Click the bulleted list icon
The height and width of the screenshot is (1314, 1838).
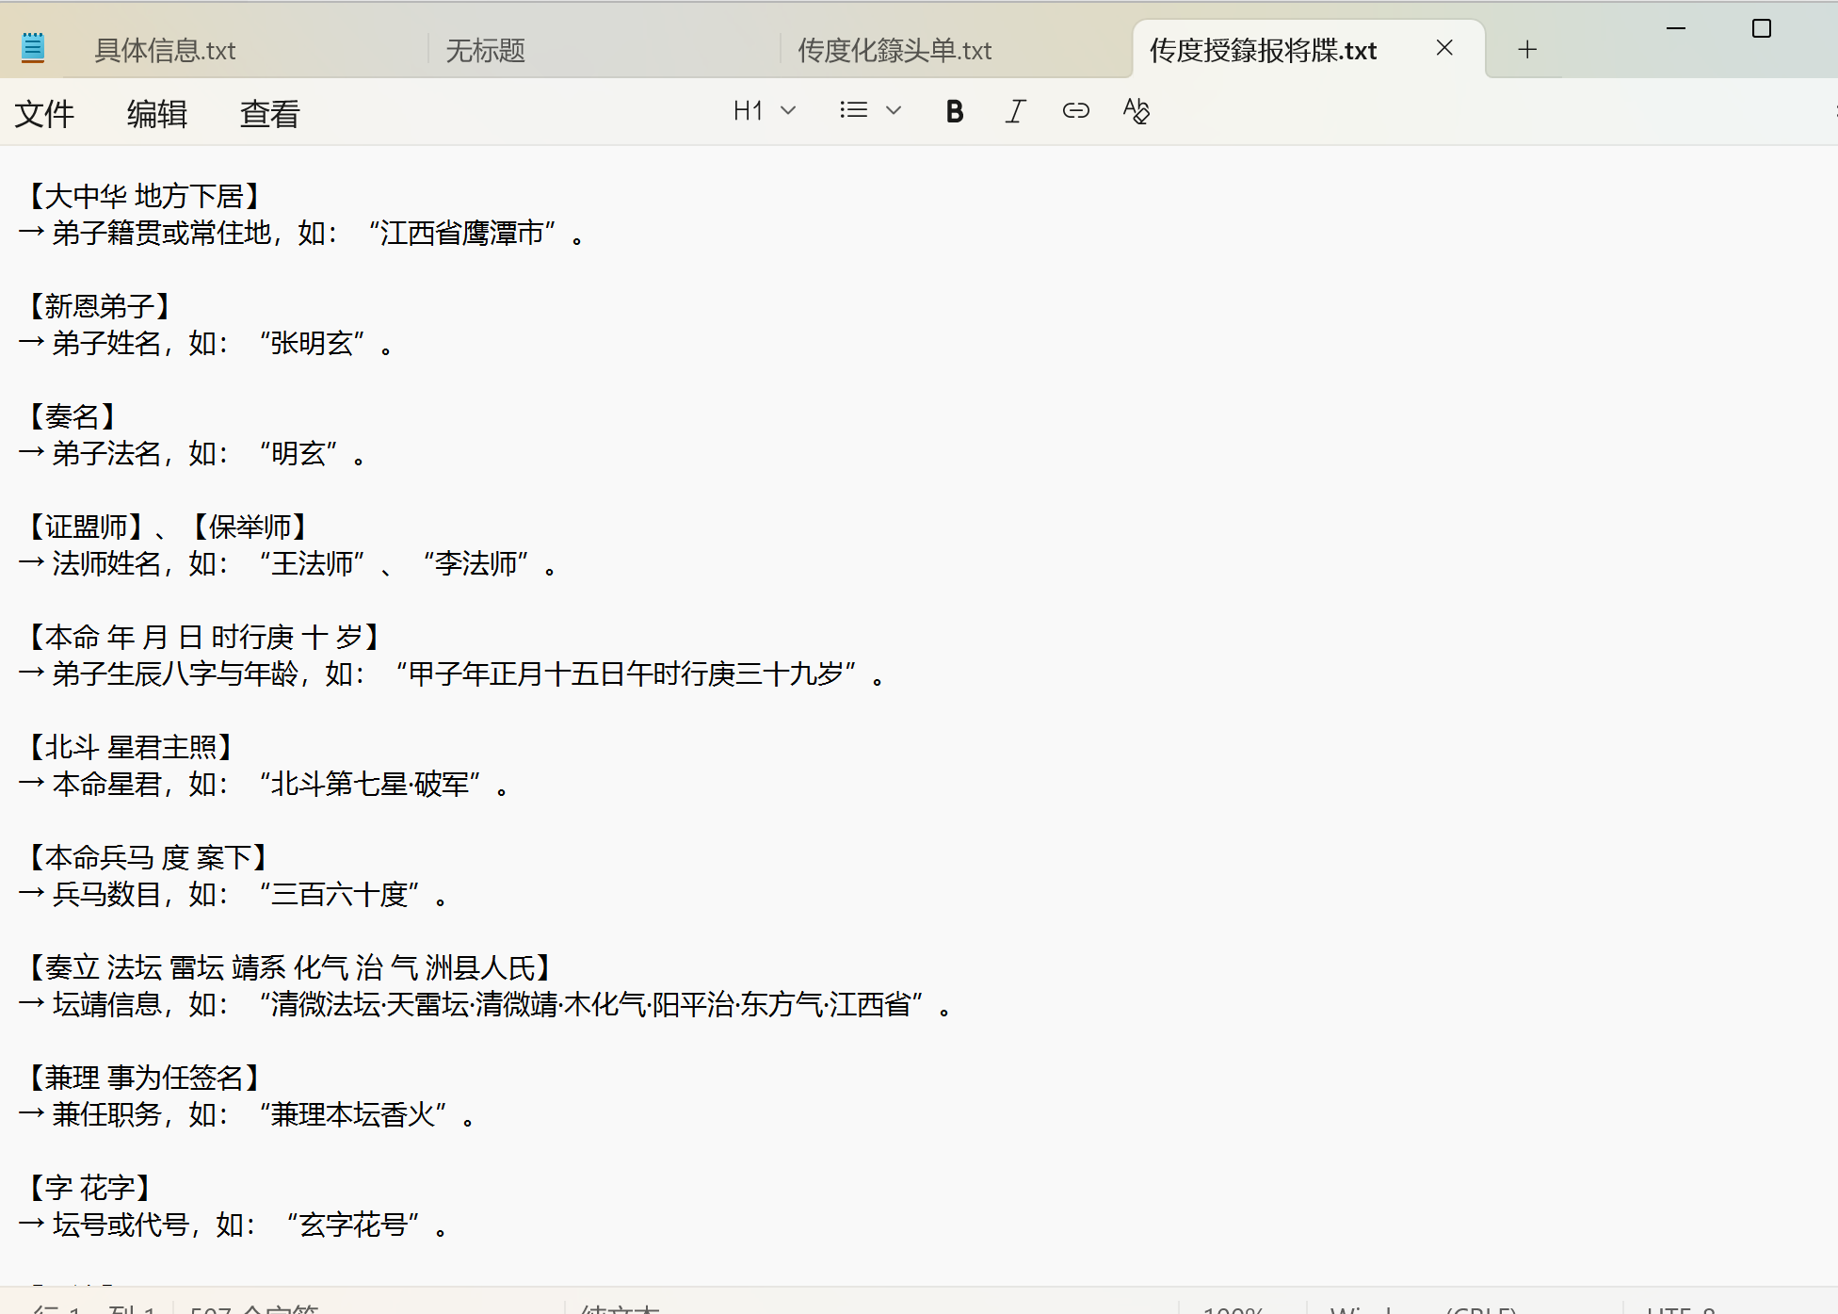point(852,110)
